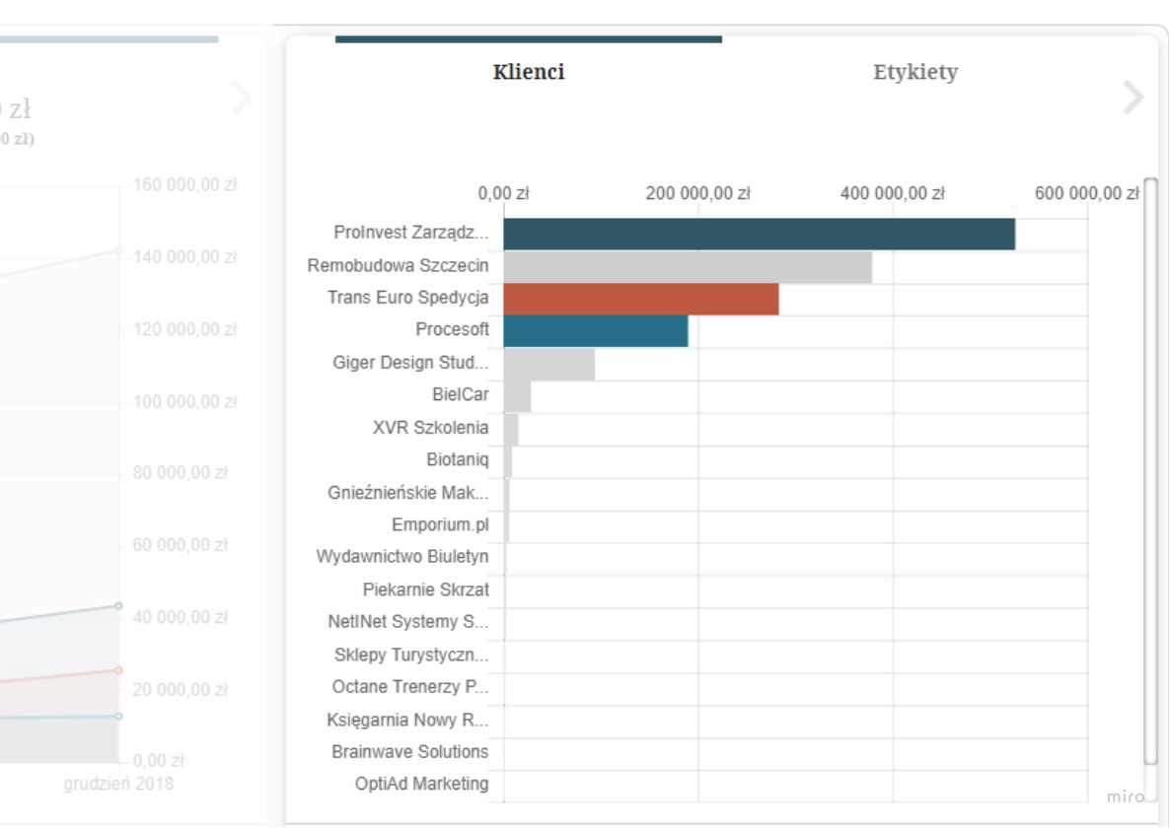Click the 'Procesoft' label
This screenshot has height=829, width=1171.
(x=452, y=330)
